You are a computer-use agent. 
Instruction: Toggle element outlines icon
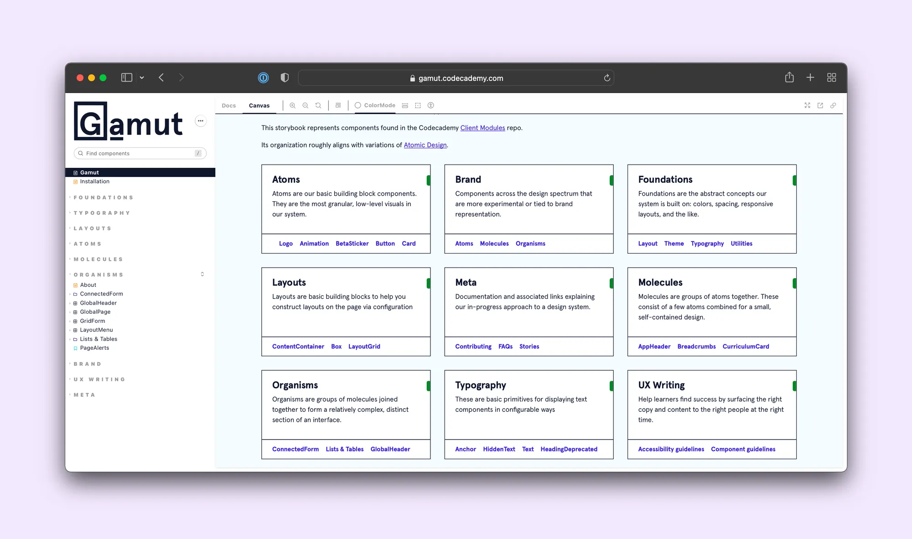418,105
